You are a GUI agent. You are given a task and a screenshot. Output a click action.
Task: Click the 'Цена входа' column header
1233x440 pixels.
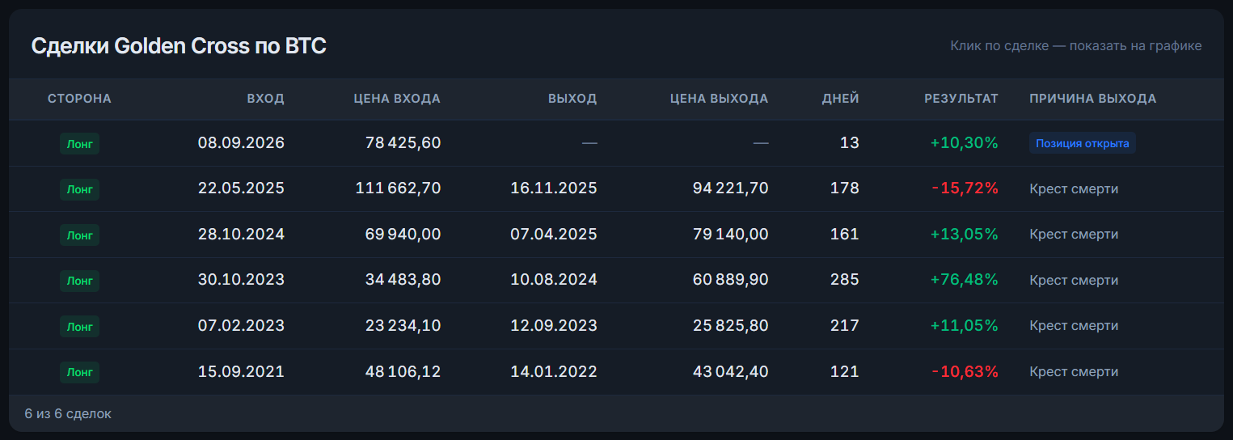(x=397, y=99)
